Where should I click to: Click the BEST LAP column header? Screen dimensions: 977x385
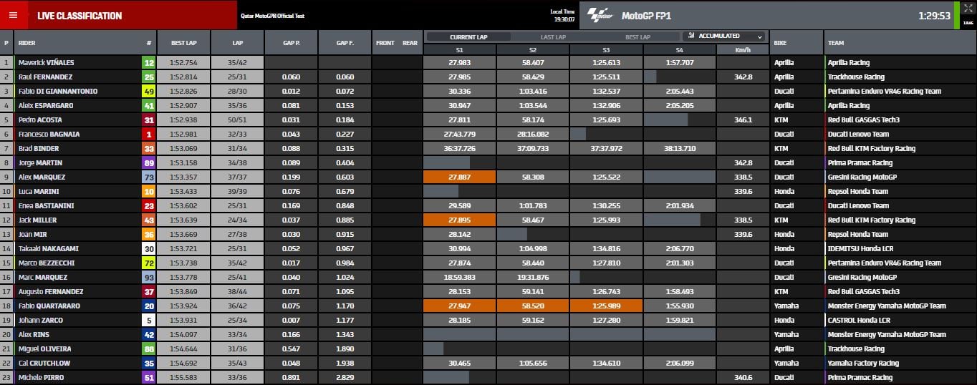point(184,43)
